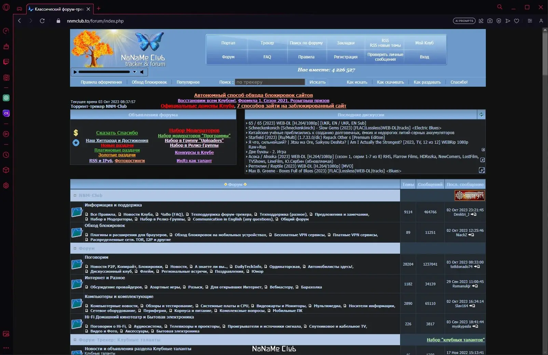Viewport: 548px width, 355px height.
Task: Collapse the Форум category section
Action: pos(75,248)
